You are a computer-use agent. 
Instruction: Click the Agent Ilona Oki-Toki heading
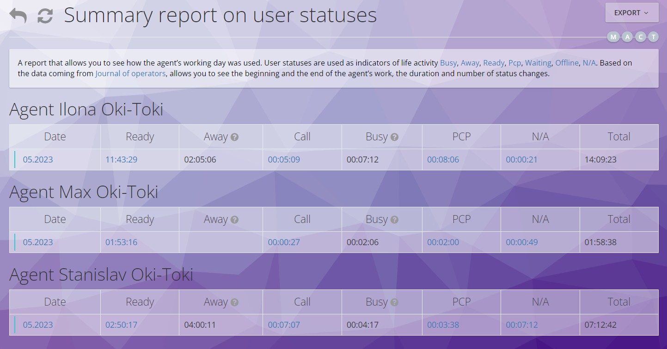click(86, 110)
